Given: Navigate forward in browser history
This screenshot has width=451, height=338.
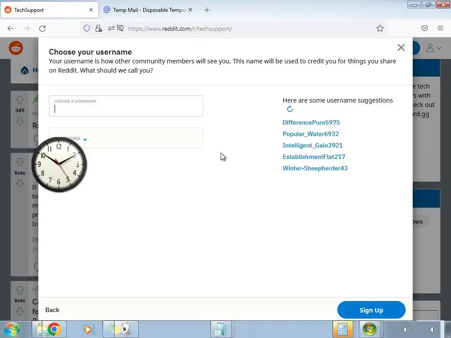Looking at the screenshot, I should (x=26, y=29).
